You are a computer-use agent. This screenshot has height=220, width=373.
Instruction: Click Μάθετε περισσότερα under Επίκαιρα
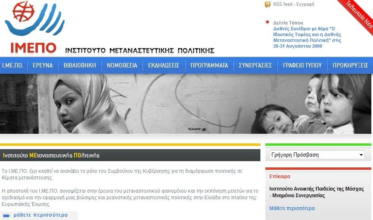click(292, 208)
